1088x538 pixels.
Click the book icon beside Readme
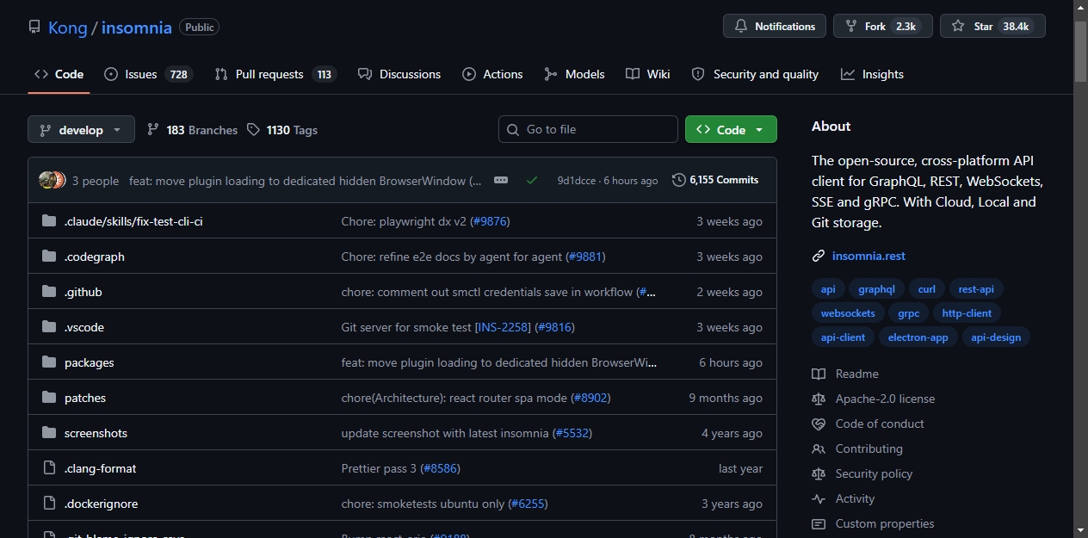[x=819, y=374]
